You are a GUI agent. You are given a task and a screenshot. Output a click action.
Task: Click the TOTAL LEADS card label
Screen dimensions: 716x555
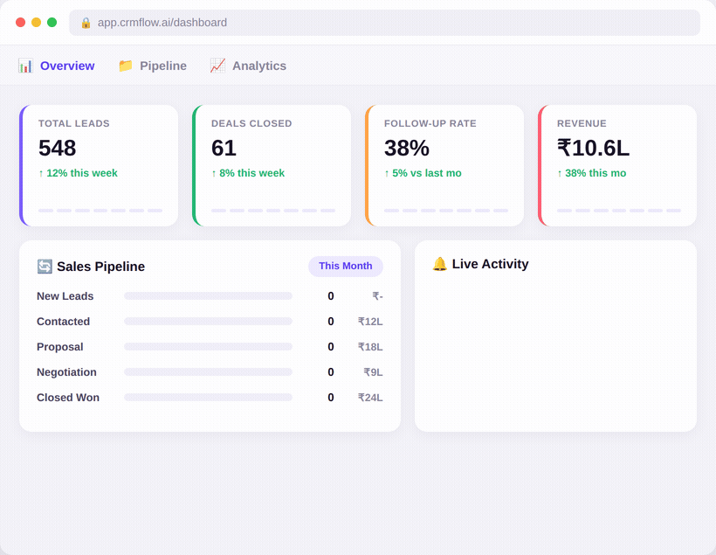click(74, 123)
